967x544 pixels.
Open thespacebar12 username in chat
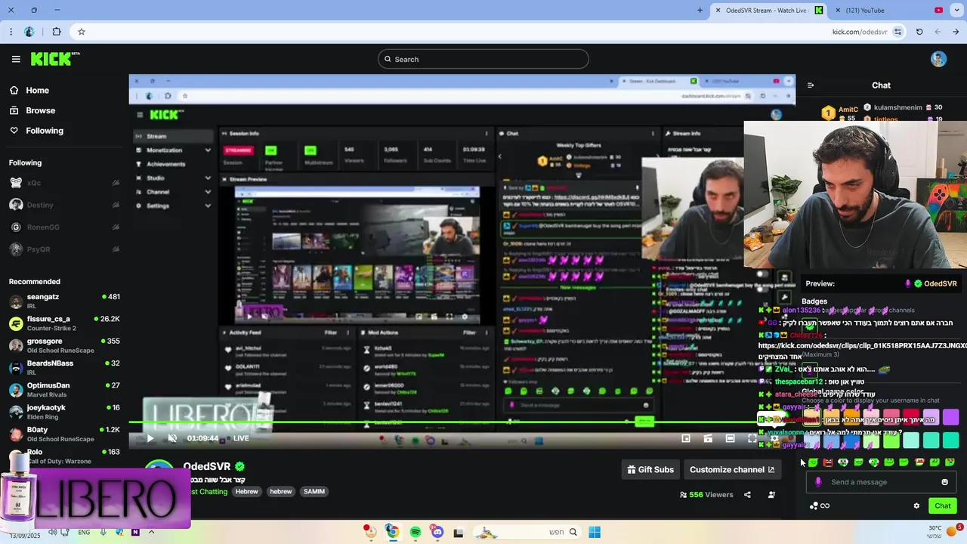pos(799,382)
